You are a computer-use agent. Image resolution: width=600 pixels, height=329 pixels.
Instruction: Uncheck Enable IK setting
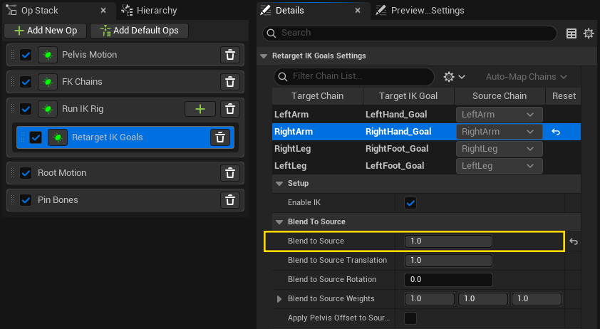410,203
